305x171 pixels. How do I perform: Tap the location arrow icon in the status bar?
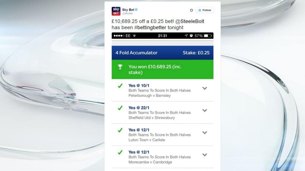point(186,36)
